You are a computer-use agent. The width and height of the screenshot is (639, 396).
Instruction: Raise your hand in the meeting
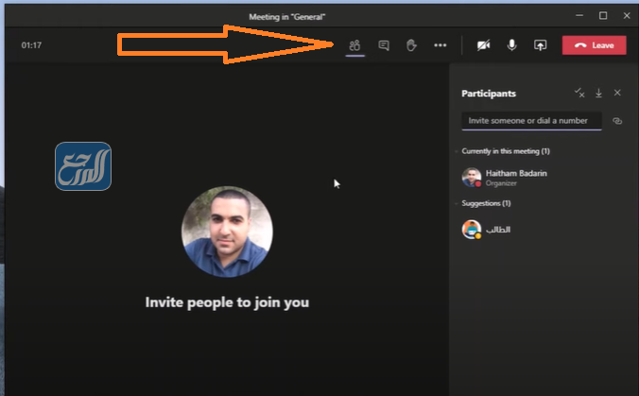(x=411, y=45)
